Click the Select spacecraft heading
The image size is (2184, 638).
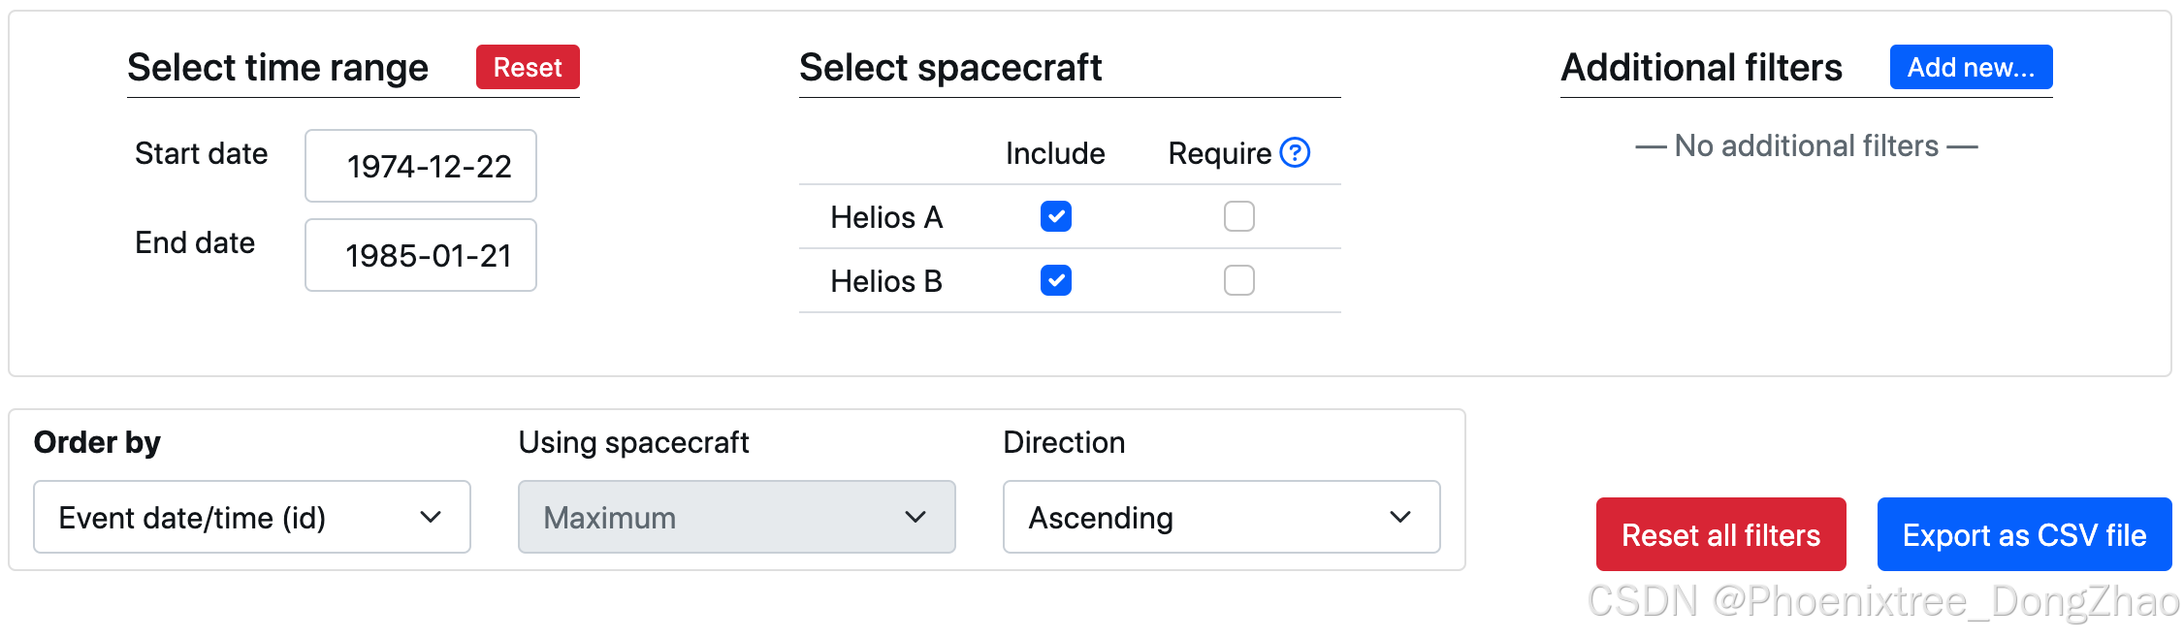(x=950, y=68)
